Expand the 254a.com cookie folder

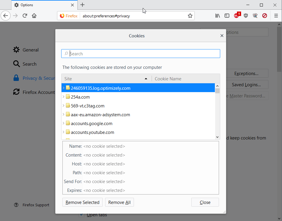64,97
